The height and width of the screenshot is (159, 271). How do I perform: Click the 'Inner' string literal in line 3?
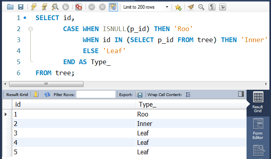pos(254,40)
